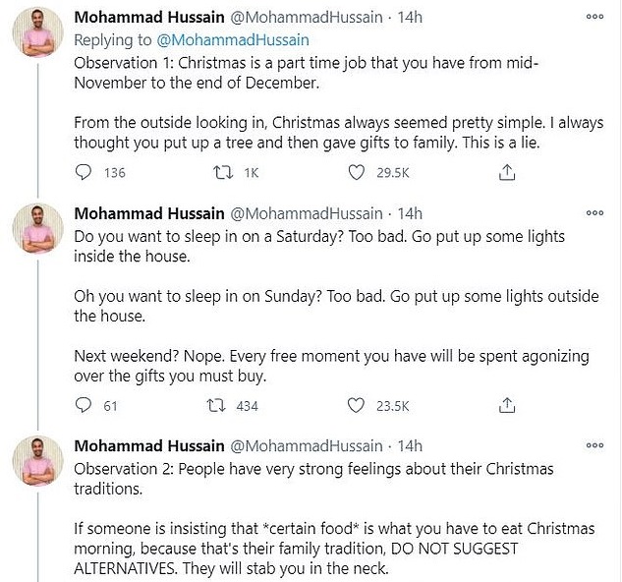The width and height of the screenshot is (622, 582).
Task: Open more options on Observation 2 tweet
Action: click(x=595, y=446)
